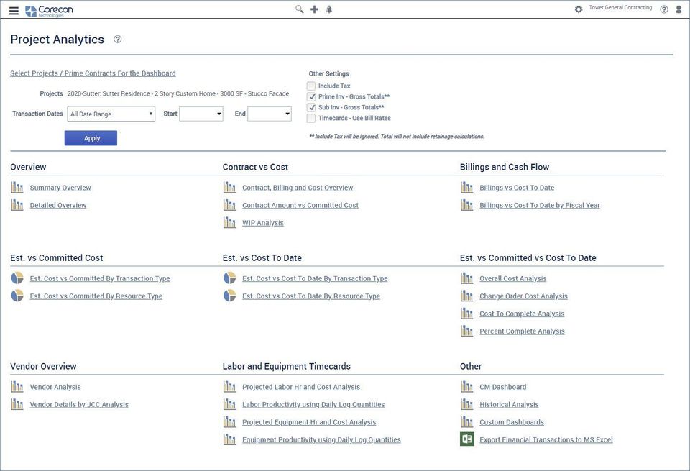Screen dimensions: 690x471
Task: Open the Detailed Overview link
Action: click(58, 205)
